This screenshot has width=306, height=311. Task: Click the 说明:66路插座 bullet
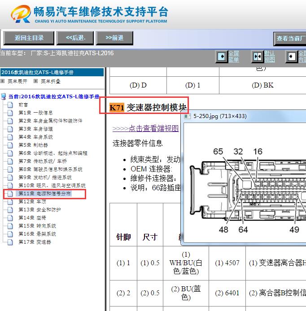pos(155,188)
